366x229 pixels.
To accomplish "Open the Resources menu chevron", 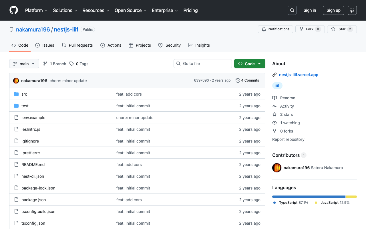I will coord(108,11).
